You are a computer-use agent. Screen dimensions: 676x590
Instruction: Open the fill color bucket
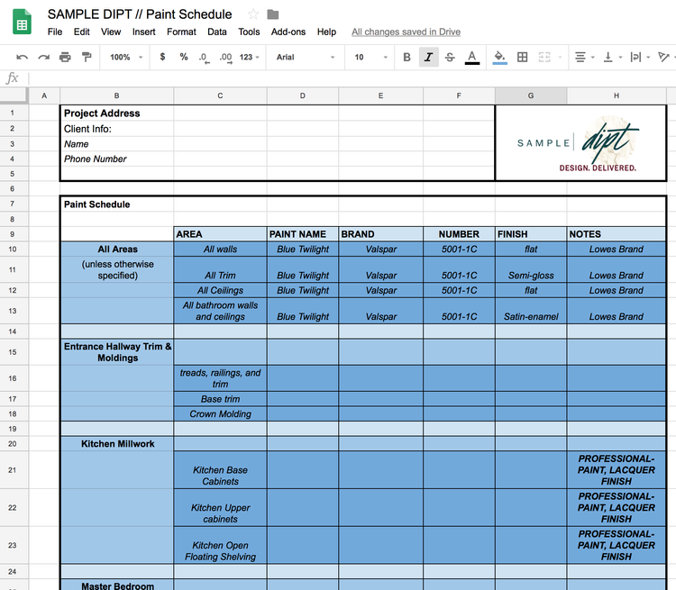point(499,58)
